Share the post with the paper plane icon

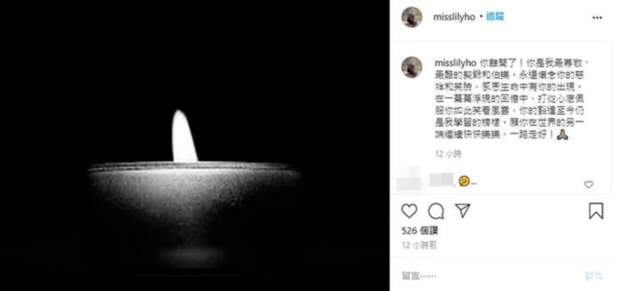coord(463,210)
